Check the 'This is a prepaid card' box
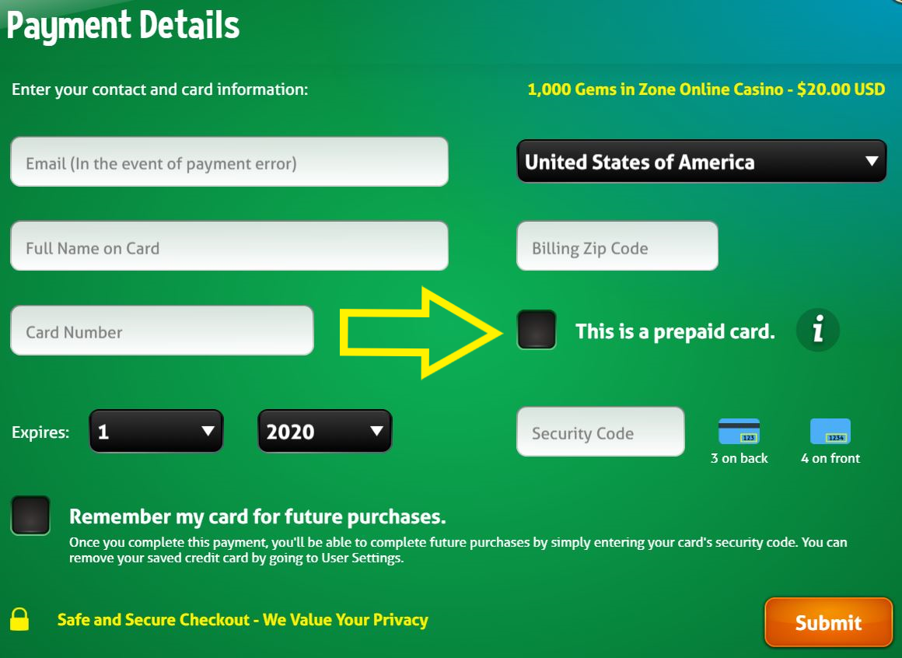 (x=537, y=330)
